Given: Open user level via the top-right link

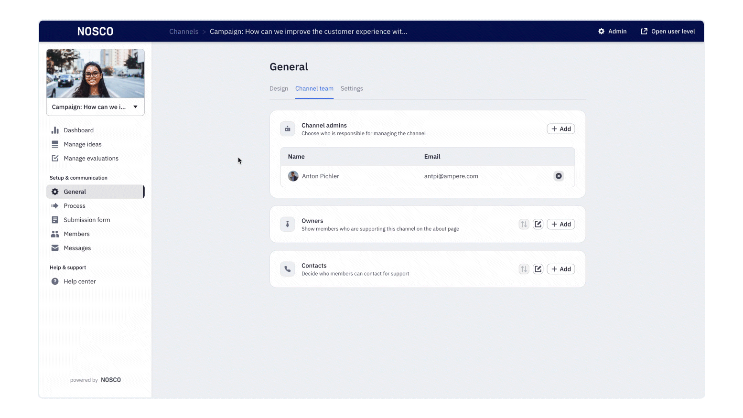Looking at the screenshot, I should pyautogui.click(x=668, y=31).
